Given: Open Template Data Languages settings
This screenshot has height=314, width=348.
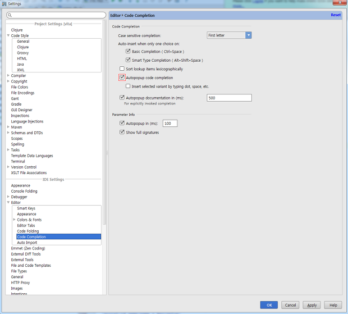Looking at the screenshot, I should [32, 156].
